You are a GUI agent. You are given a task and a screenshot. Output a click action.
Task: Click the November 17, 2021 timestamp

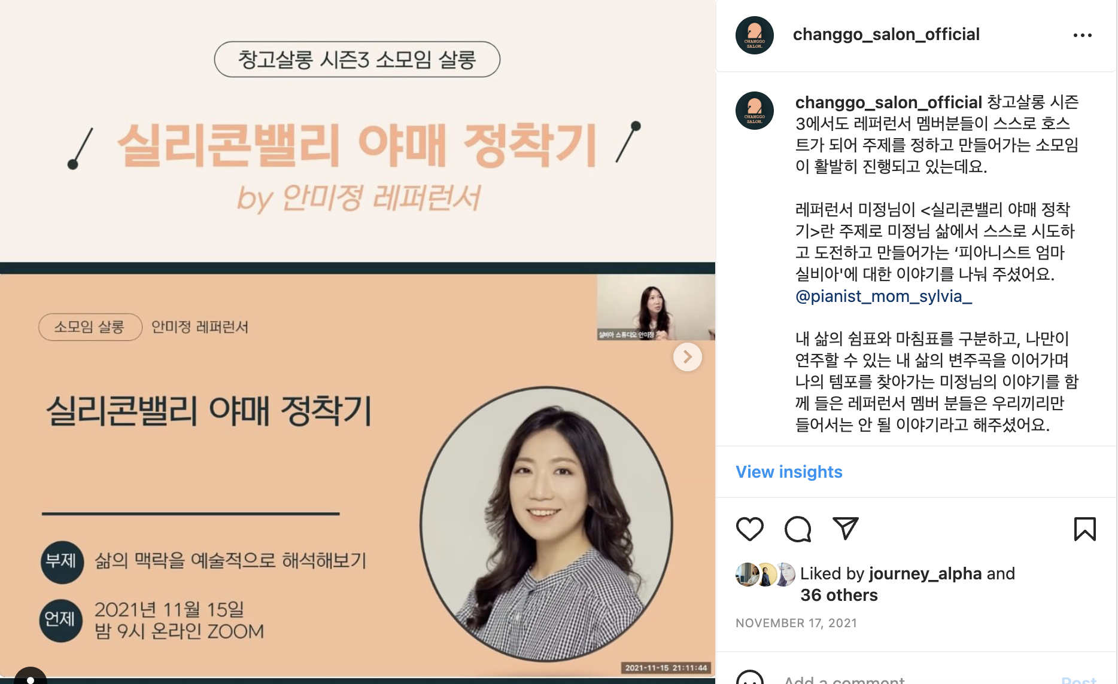pos(796,623)
